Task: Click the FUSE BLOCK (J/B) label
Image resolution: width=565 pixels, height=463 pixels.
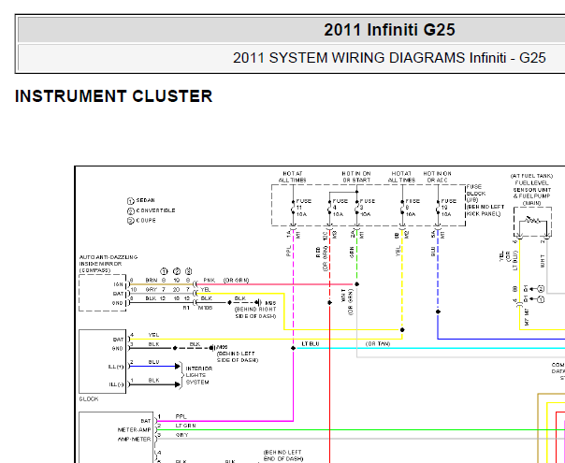Action: [x=476, y=194]
